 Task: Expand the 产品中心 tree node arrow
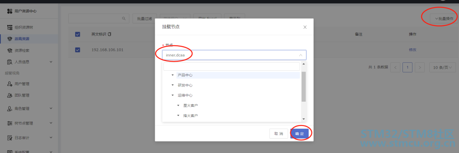click(x=173, y=75)
